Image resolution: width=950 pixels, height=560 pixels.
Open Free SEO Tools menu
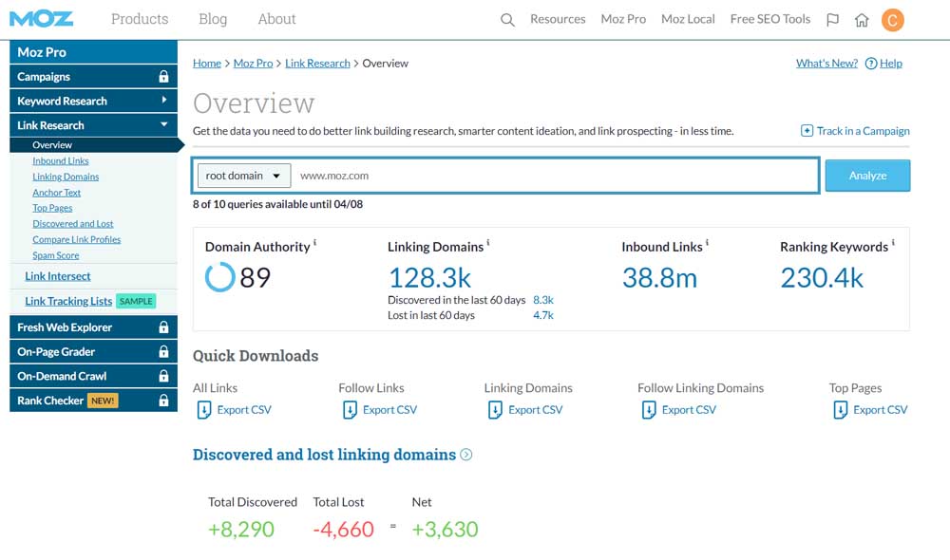click(x=770, y=19)
